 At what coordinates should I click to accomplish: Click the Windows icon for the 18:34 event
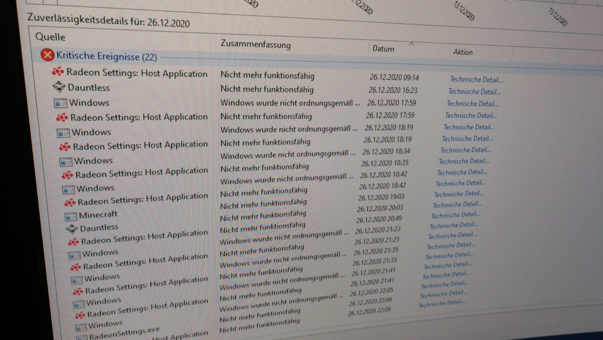click(x=66, y=162)
